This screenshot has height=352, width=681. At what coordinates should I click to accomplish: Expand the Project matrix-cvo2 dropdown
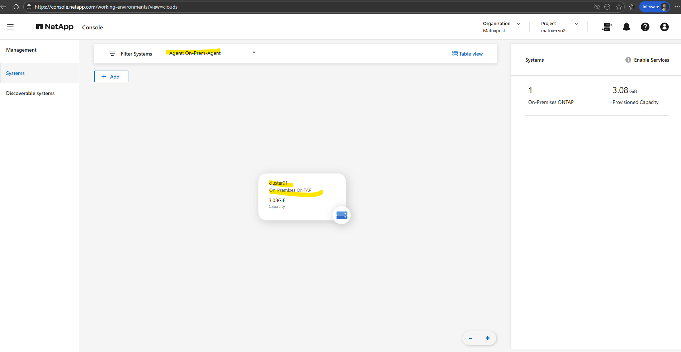click(x=576, y=24)
